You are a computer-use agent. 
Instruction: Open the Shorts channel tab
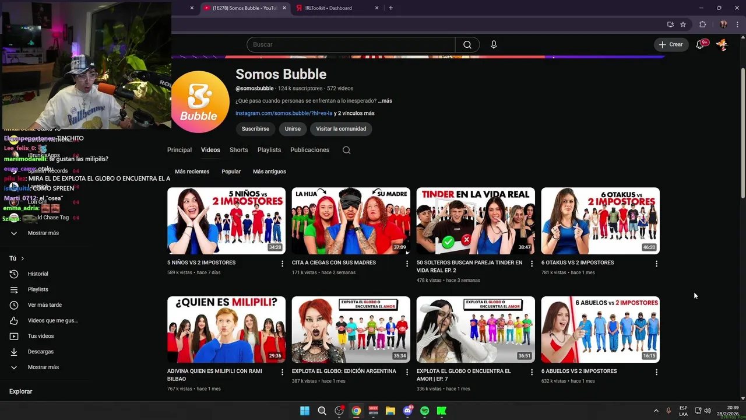239,150
